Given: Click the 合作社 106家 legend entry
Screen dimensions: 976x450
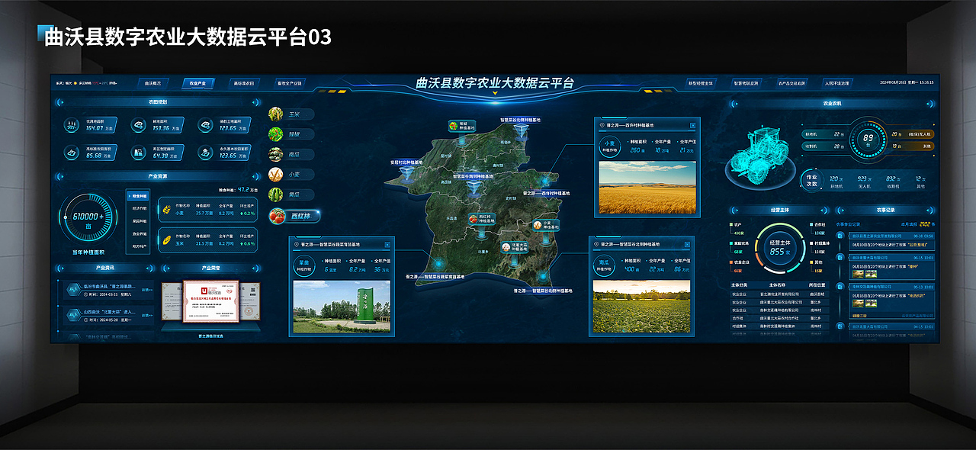Looking at the screenshot, I should pos(819,229).
